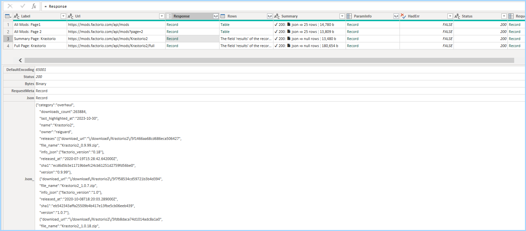The image size is (526, 231).
Task: Select the Status 200 cell in row 2
Action: [x=480, y=32]
